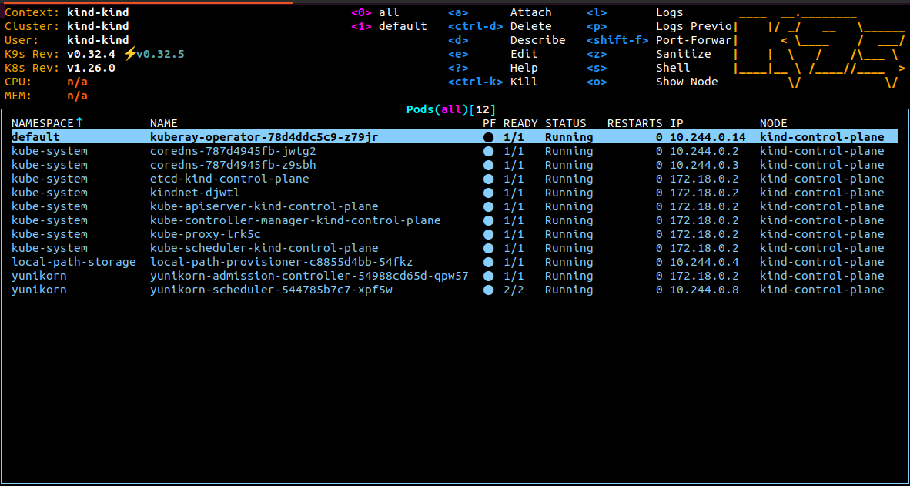The width and height of the screenshot is (910, 486).
Task: Select the coredns-787d4945fb-jwtg2 pod row
Action: [233, 151]
